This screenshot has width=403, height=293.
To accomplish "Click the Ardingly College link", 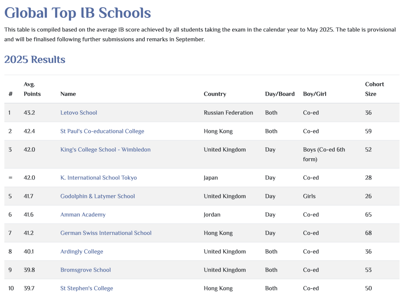I will click(81, 252).
